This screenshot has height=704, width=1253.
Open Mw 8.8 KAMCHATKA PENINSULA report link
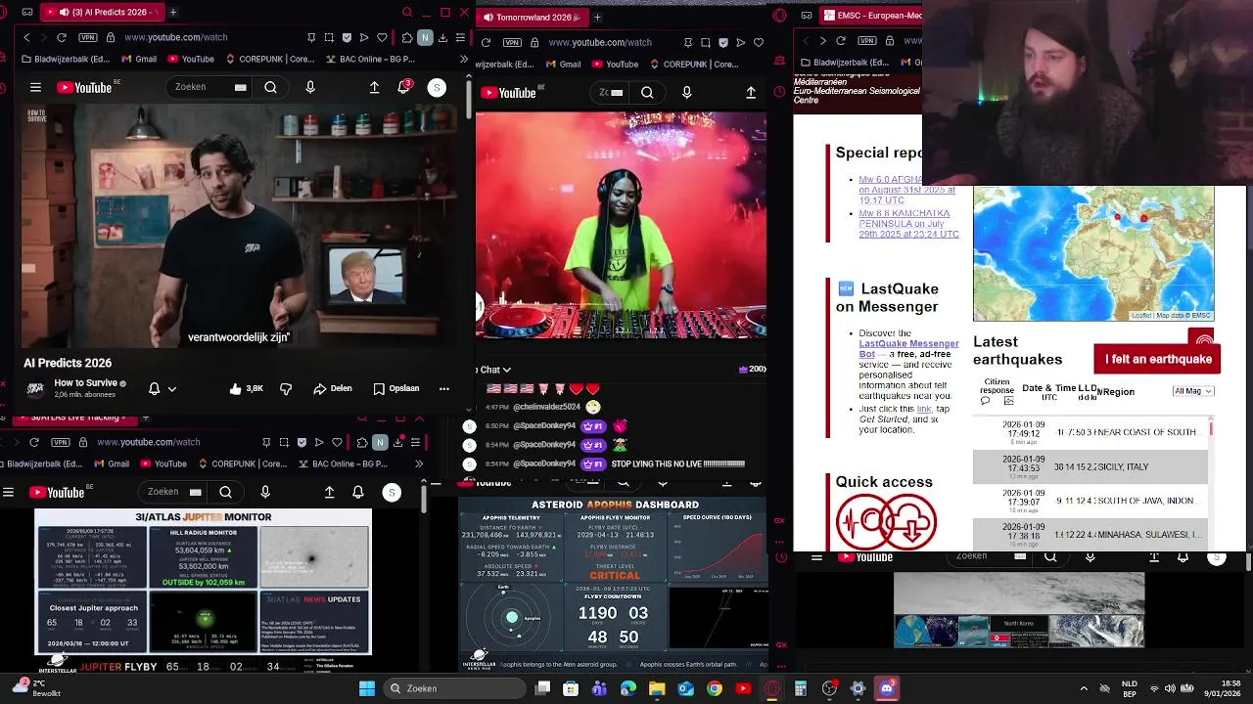point(908,224)
